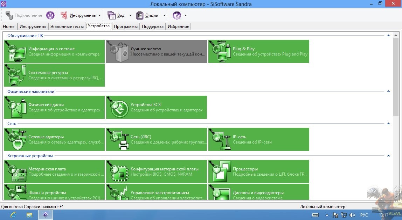Click the Материнская плата title text
This screenshot has width=402, height=220.
(47, 169)
